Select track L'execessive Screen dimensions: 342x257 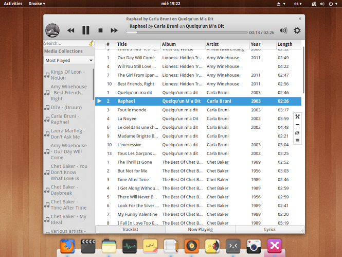click(x=199, y=145)
